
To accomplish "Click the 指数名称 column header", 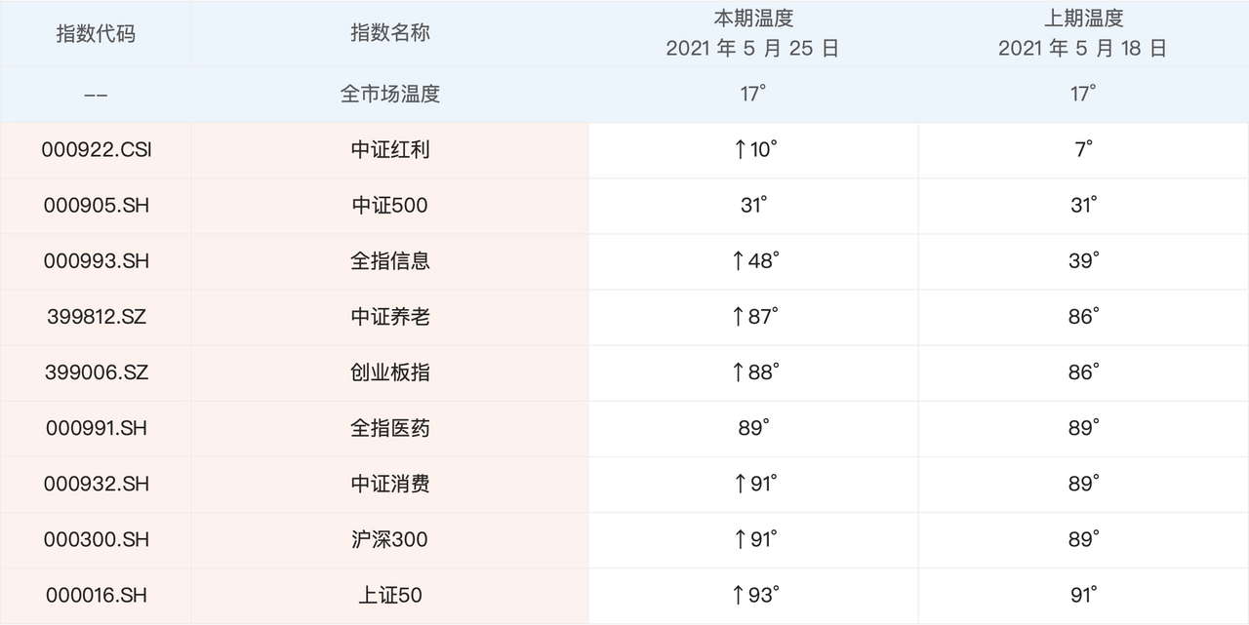I will coord(390,33).
